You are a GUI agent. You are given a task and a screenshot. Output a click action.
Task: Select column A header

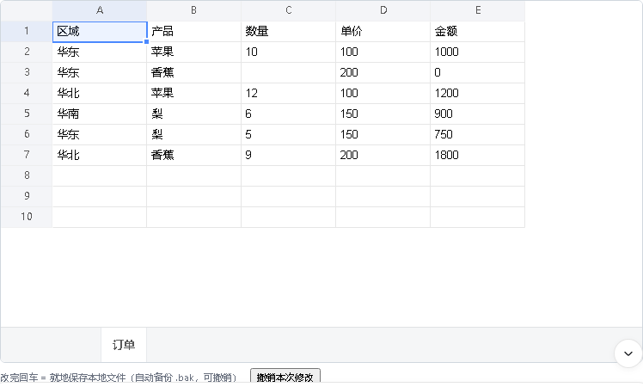pos(100,10)
